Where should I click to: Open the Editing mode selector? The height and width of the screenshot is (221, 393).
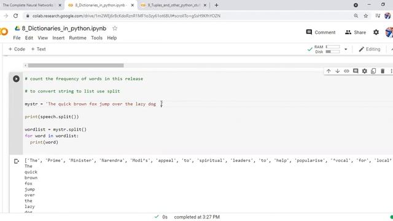(370, 49)
